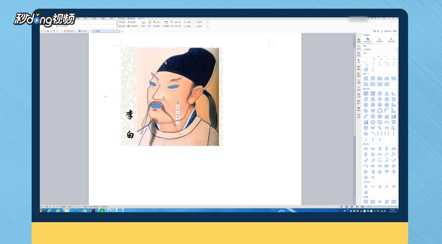Select the crescent moon shape
The image size is (442, 244).
[394, 128]
